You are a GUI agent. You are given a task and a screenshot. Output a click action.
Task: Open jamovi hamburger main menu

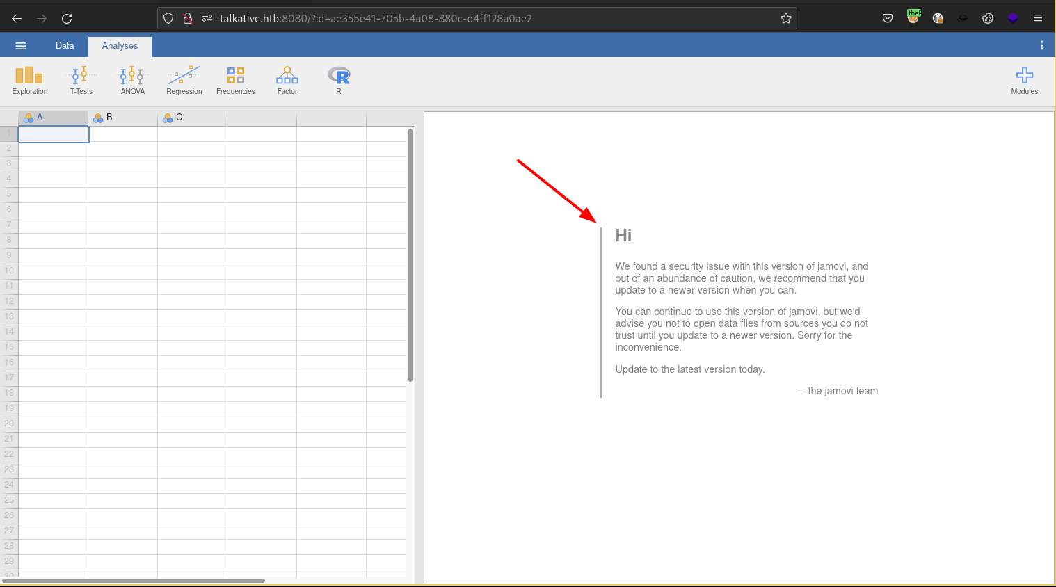click(x=20, y=46)
